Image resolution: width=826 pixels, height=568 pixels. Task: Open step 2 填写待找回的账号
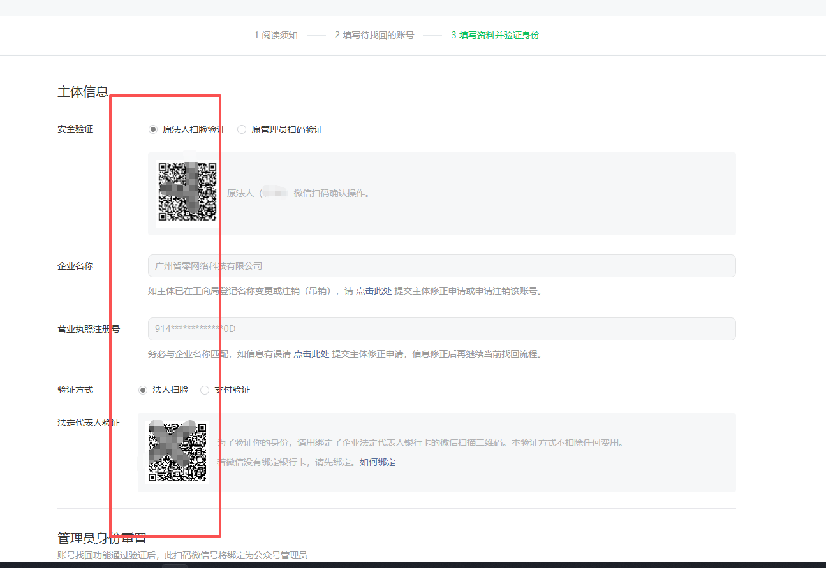[374, 35]
